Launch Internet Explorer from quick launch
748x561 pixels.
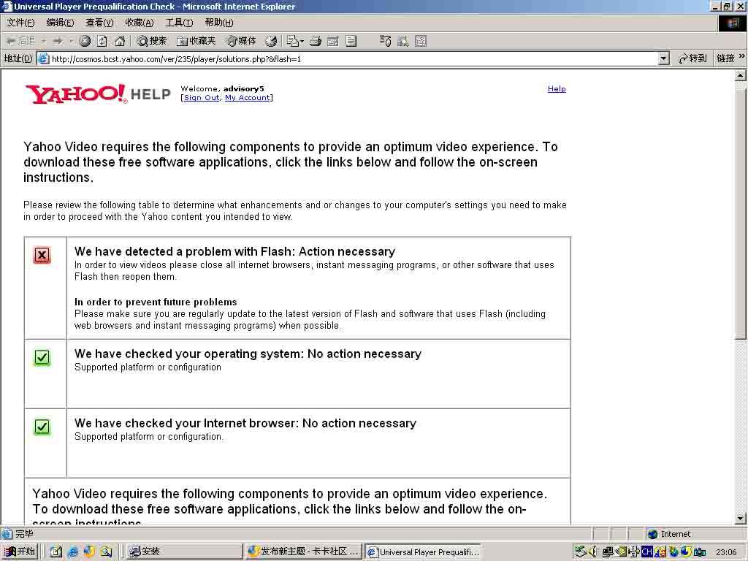(72, 552)
